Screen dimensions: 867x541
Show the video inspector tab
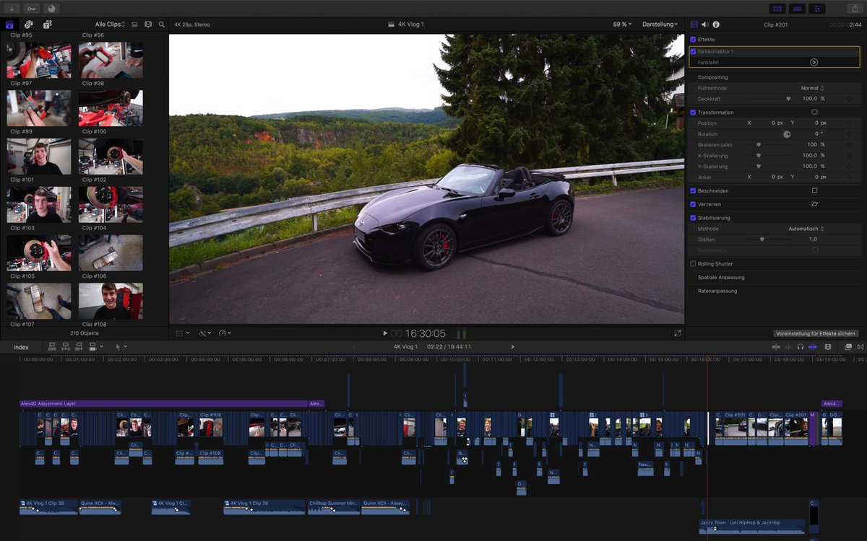click(694, 25)
